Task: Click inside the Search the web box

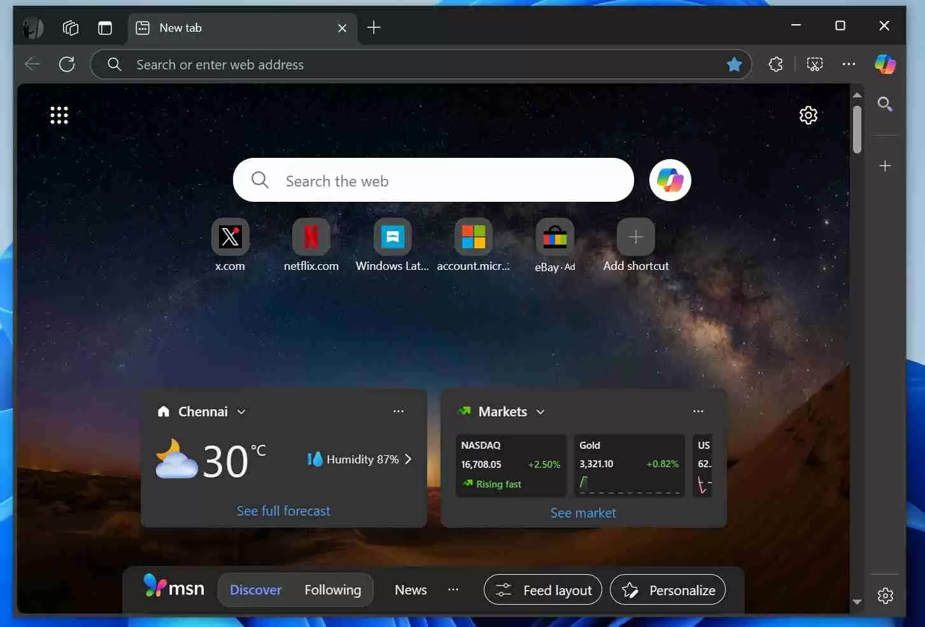Action: tap(433, 180)
